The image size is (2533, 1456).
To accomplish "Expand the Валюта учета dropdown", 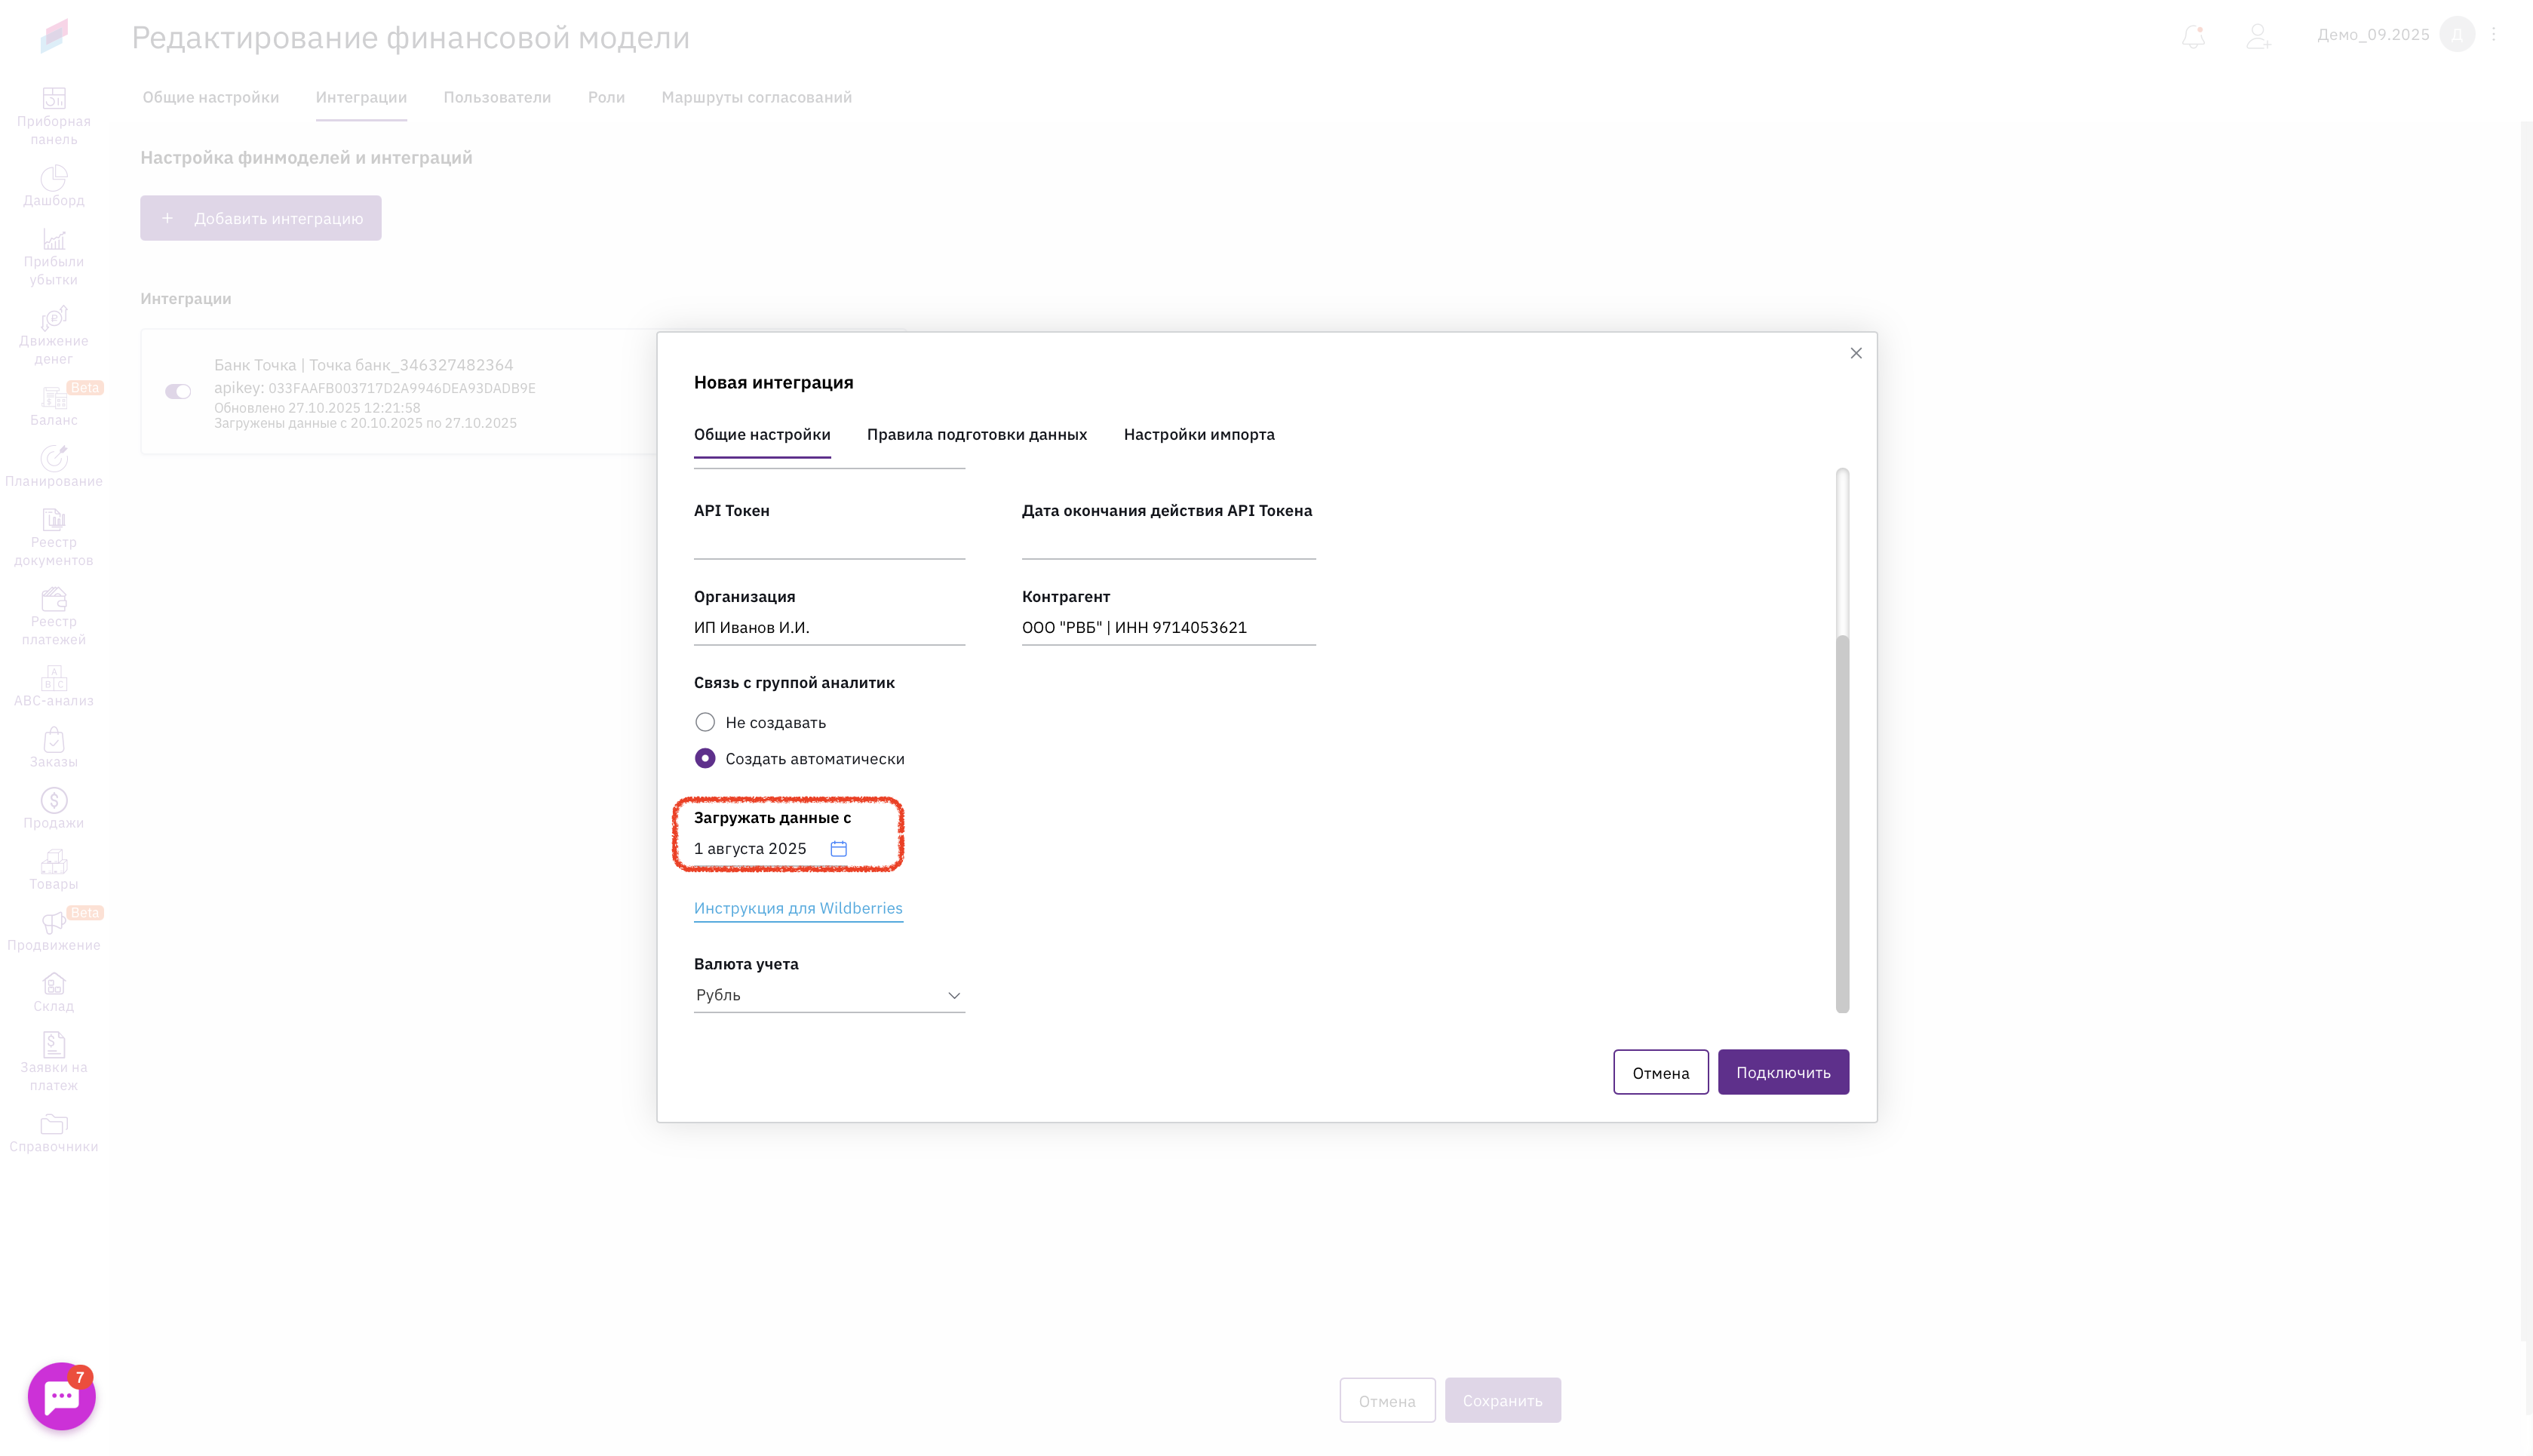I will (829, 995).
